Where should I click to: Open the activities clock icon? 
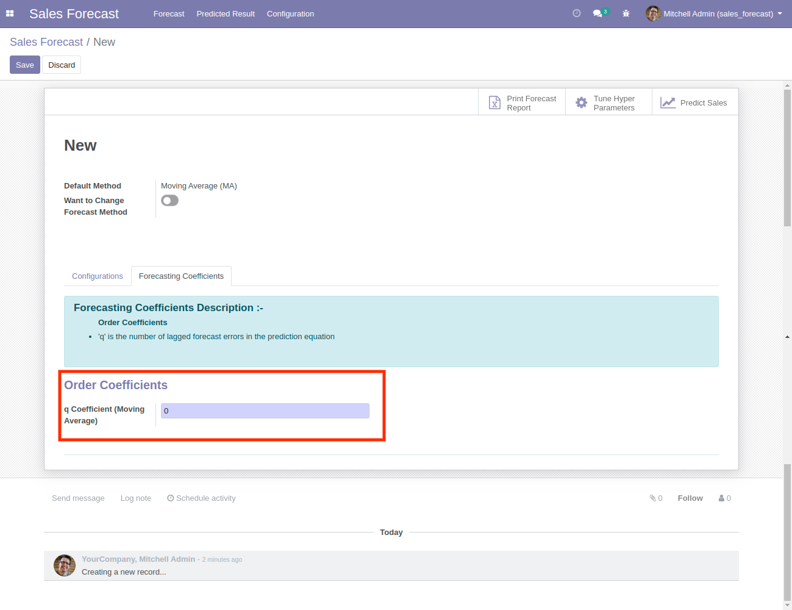coord(576,13)
